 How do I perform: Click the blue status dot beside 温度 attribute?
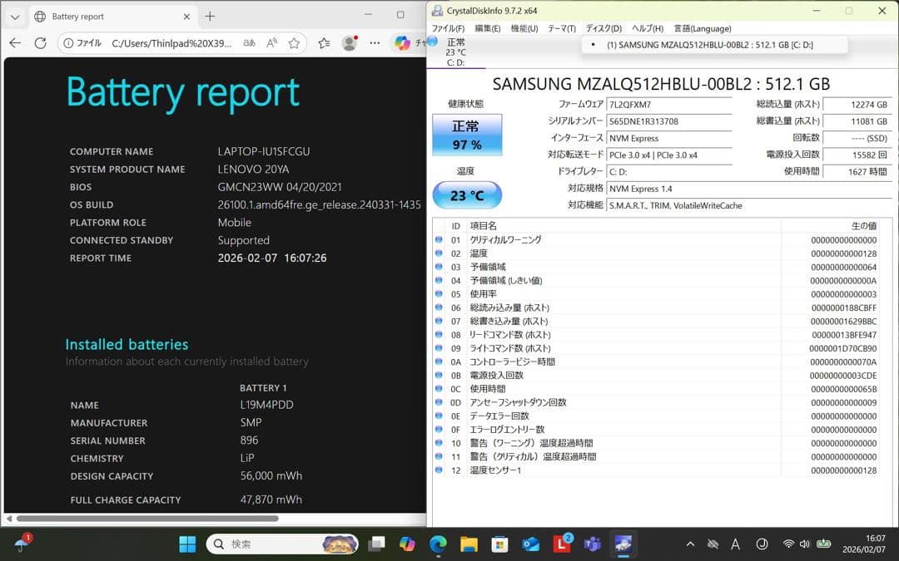[439, 253]
